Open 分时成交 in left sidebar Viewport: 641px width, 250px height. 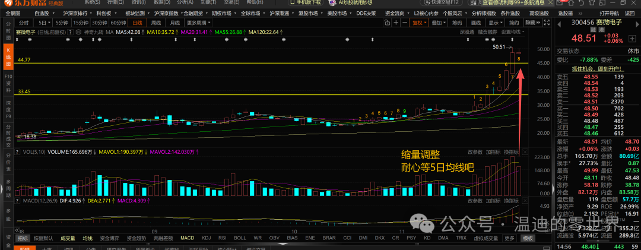click(x=7, y=136)
